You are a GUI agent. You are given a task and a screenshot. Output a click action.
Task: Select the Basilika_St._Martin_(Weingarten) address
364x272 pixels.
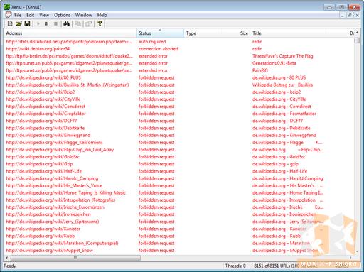[x=68, y=85]
